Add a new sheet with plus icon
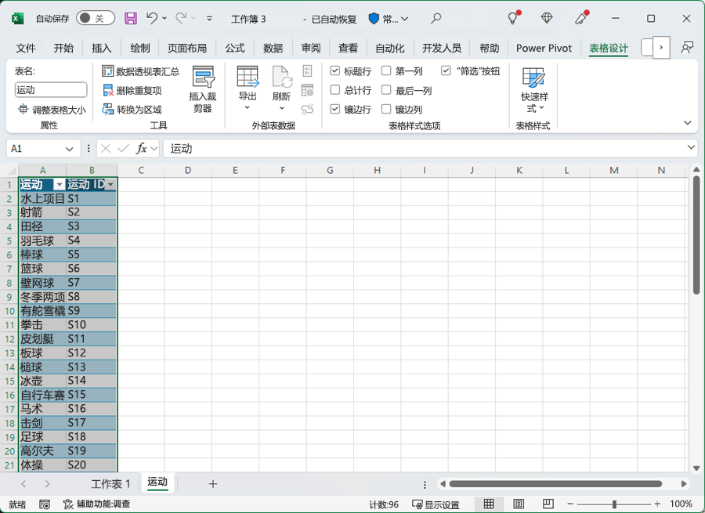 [213, 484]
